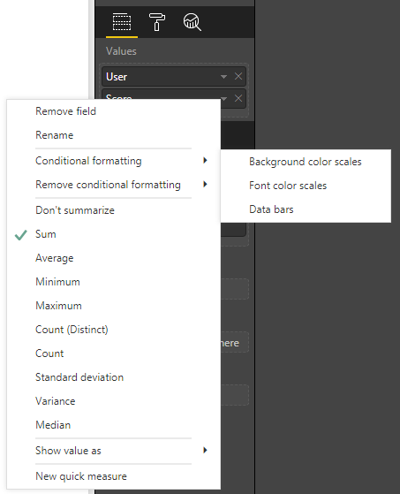The height and width of the screenshot is (494, 400).
Task: Select Average aggregation
Action: 114,258
